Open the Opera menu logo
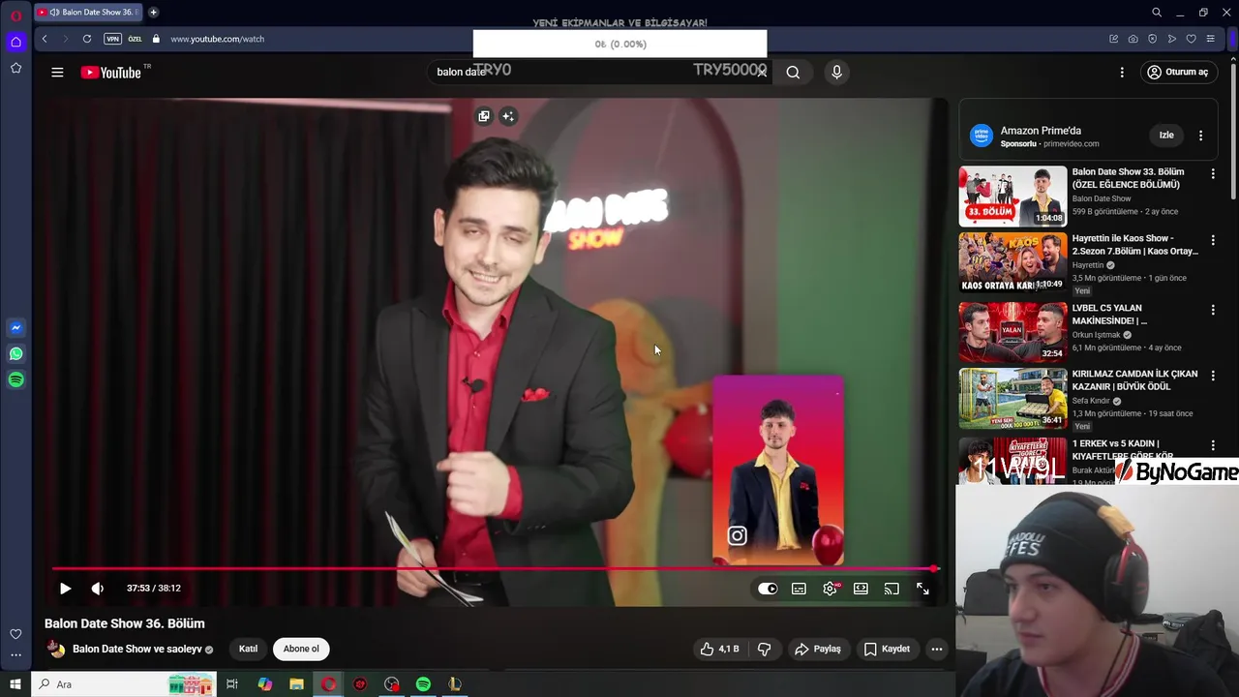Image resolution: width=1239 pixels, height=697 pixels. [x=15, y=15]
